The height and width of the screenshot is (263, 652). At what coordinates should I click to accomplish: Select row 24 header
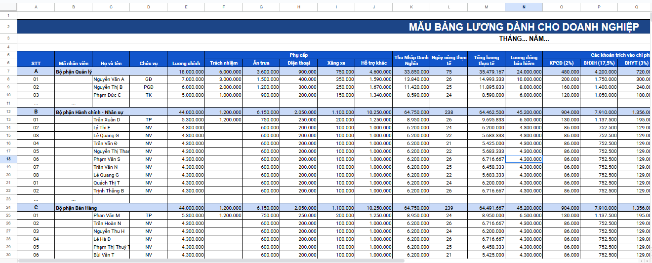(x=8, y=208)
